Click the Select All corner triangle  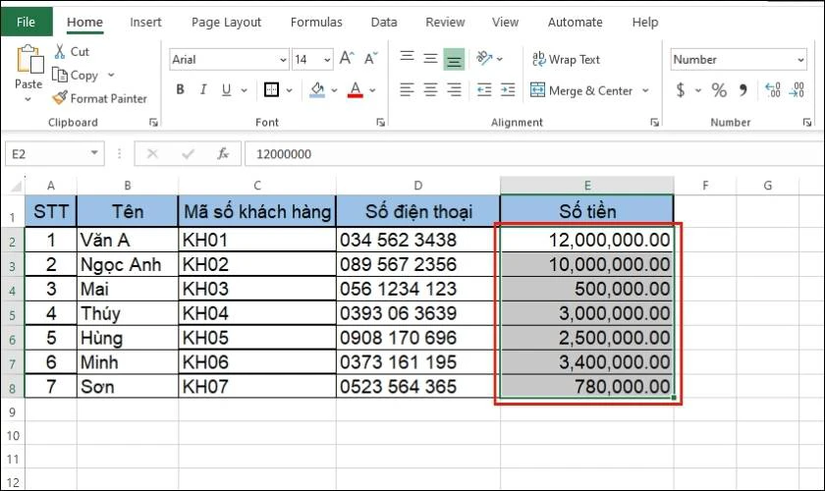pyautogui.click(x=16, y=186)
